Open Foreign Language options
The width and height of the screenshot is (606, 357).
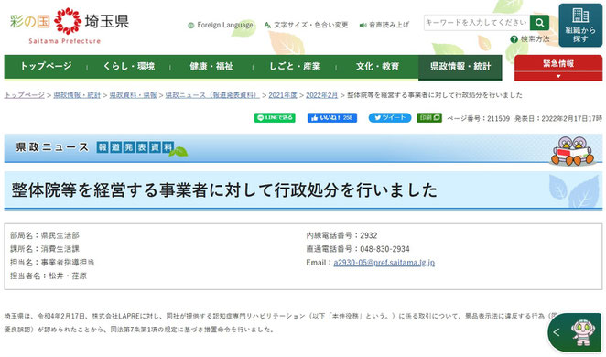click(x=221, y=25)
